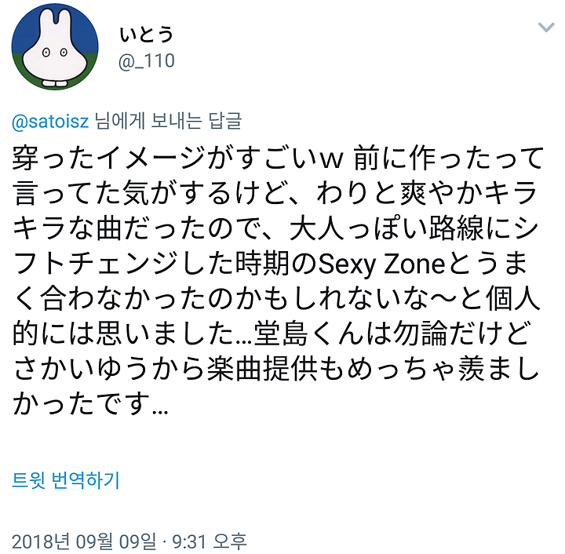Click the rabbit's ears in the avatar
The height and width of the screenshot is (554, 565).
pyautogui.click(x=55, y=20)
